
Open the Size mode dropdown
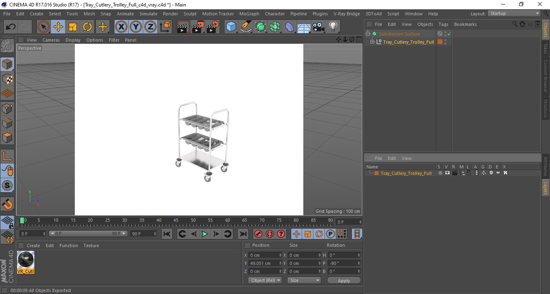(304, 280)
